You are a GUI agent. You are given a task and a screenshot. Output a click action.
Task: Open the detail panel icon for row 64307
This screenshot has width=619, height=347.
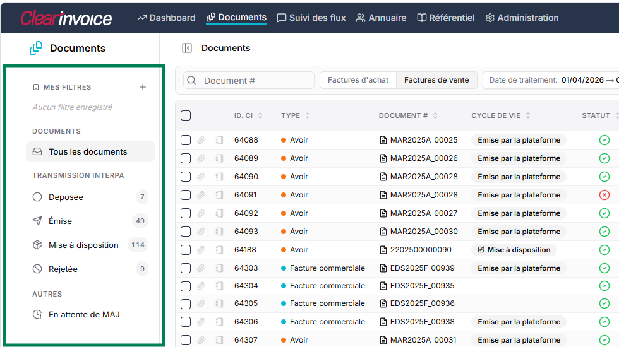tap(220, 340)
